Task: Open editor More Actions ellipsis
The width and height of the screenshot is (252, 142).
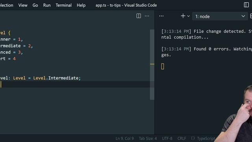Action: click(x=147, y=16)
